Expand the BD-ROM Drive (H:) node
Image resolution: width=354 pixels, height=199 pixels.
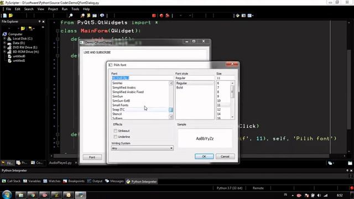tap(4, 51)
